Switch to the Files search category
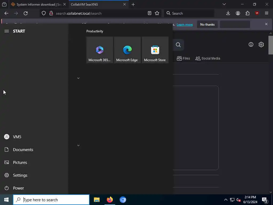The height and width of the screenshot is (205, 273). pos(183,58)
